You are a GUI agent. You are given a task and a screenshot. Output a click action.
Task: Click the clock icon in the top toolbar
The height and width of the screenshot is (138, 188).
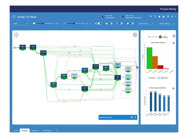click(x=163, y=17)
